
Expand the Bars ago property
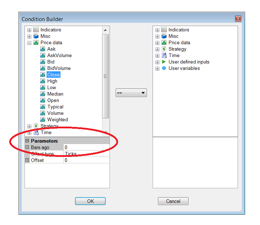click(27, 147)
